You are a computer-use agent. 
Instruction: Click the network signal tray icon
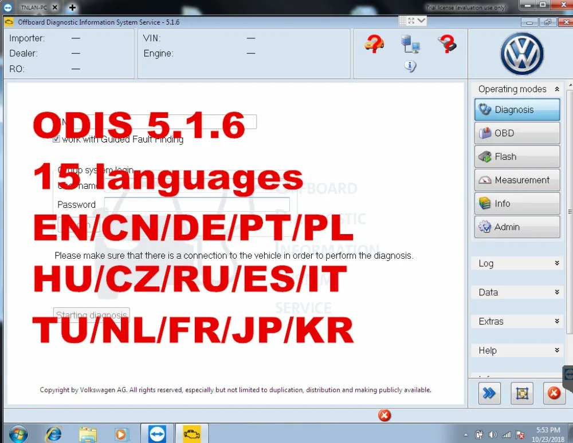click(x=506, y=434)
